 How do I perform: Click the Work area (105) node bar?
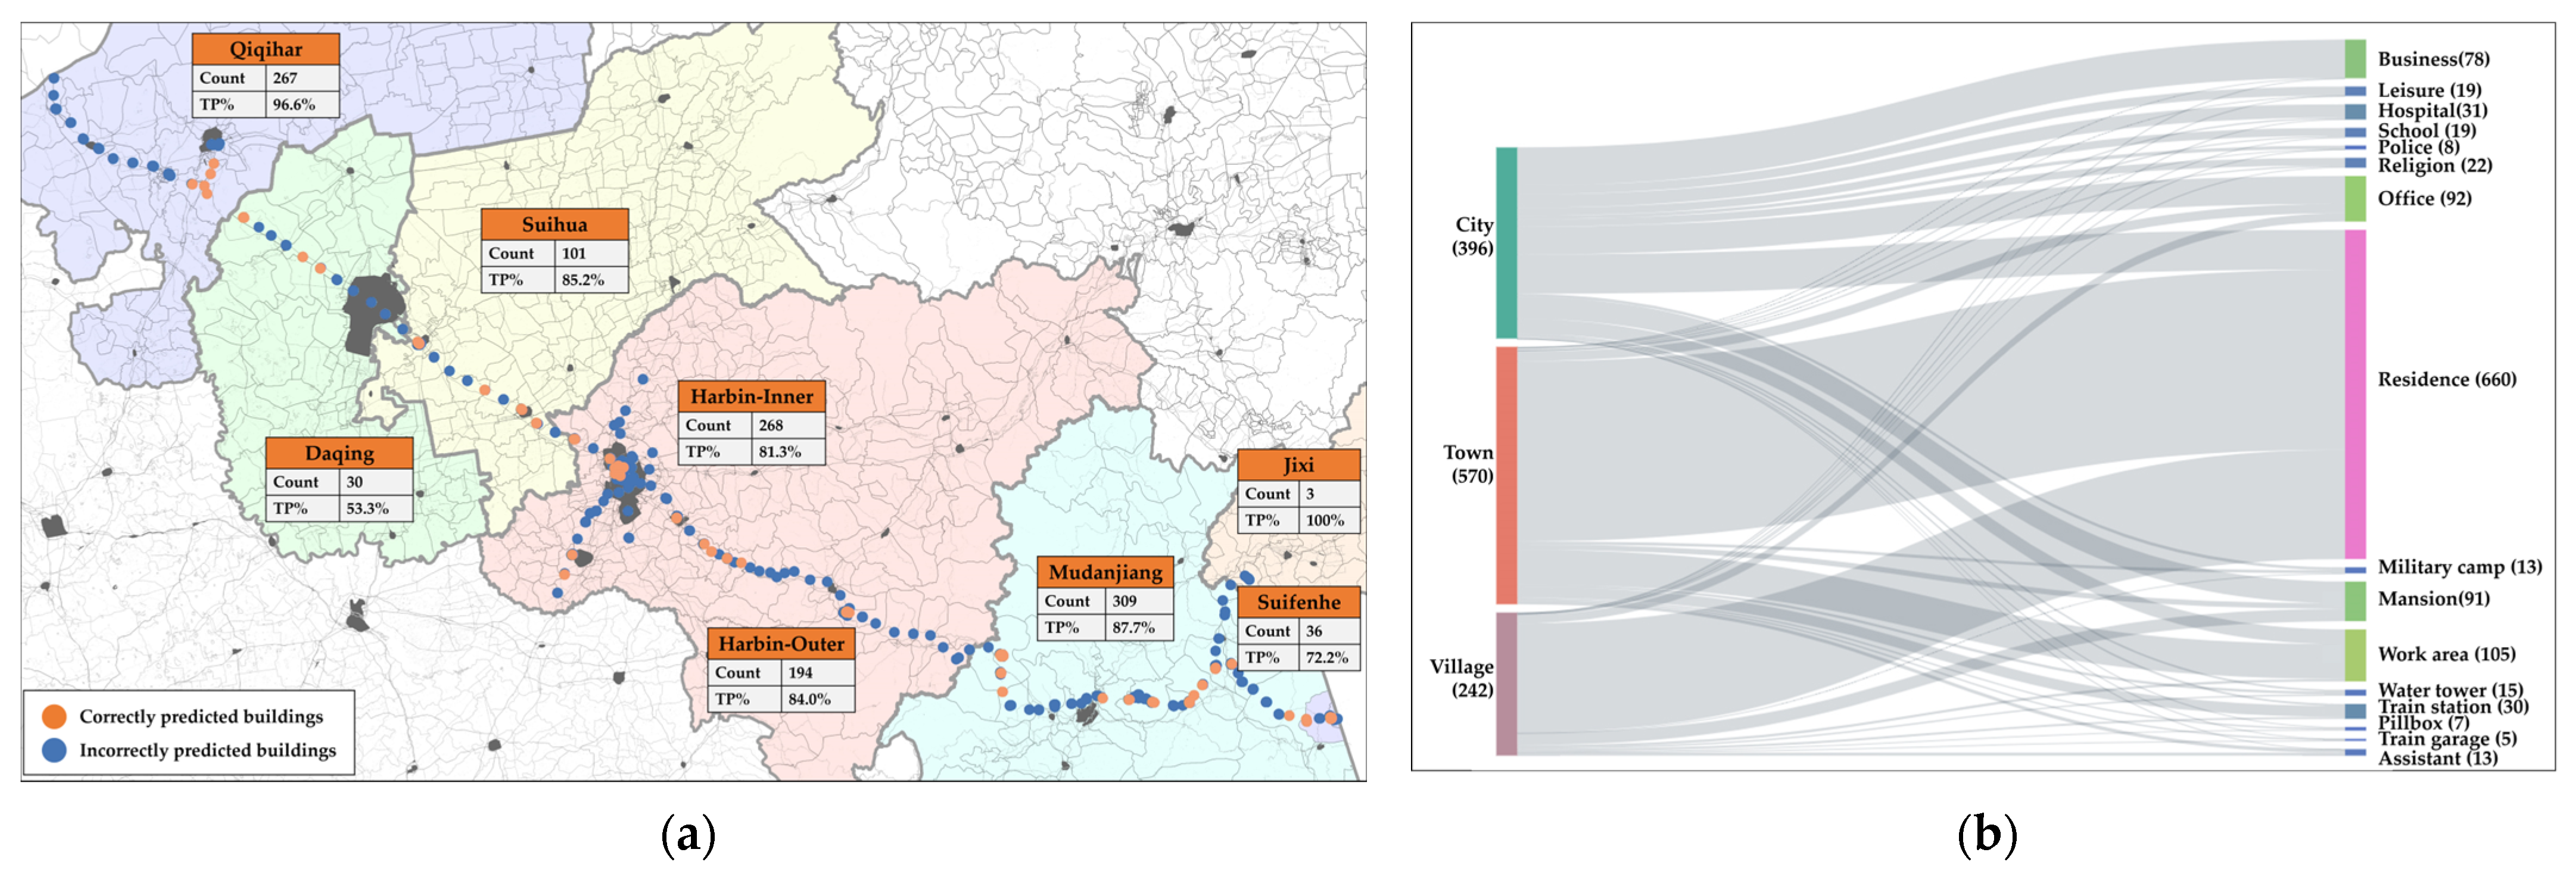(2355, 654)
